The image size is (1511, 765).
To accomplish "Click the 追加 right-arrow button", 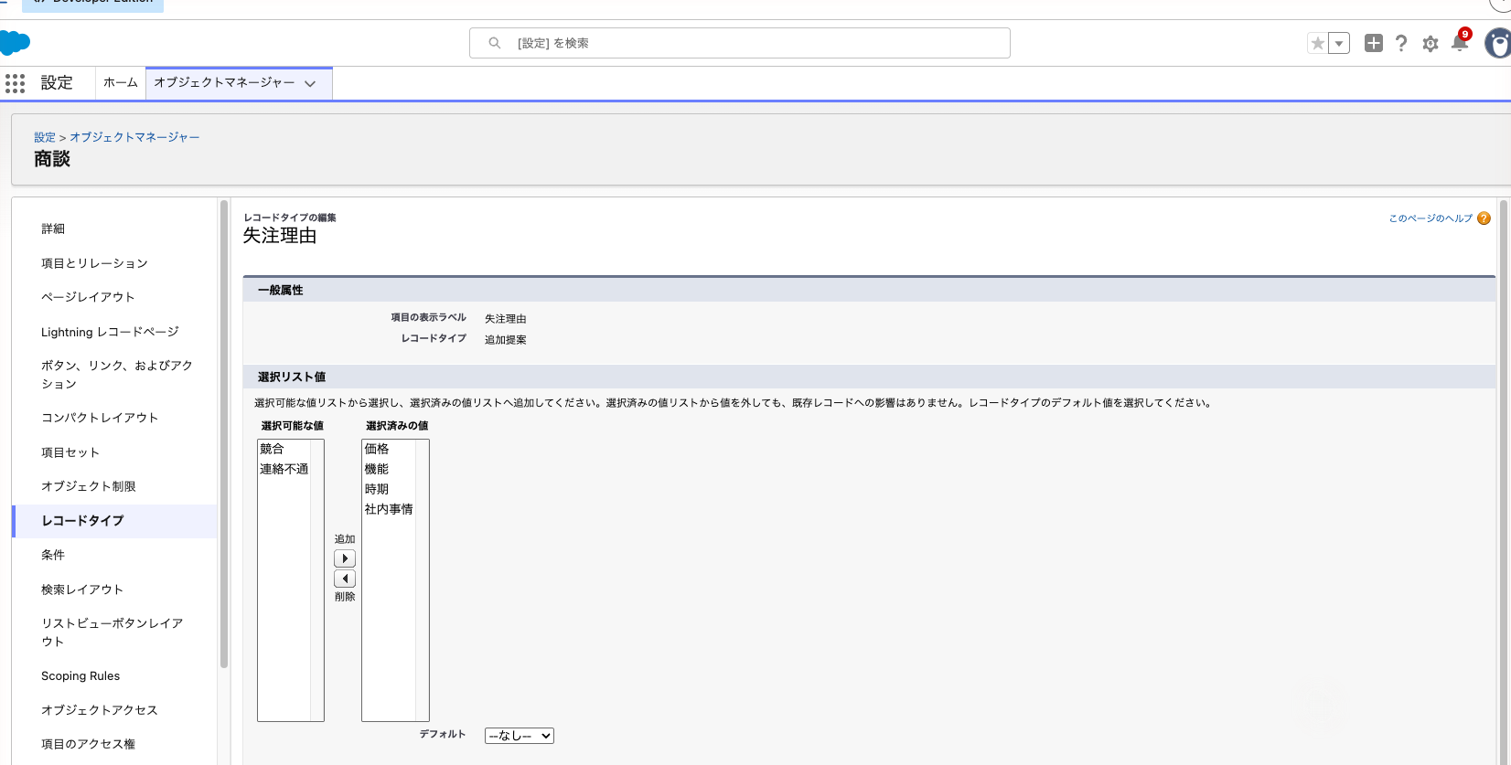I will pos(345,558).
